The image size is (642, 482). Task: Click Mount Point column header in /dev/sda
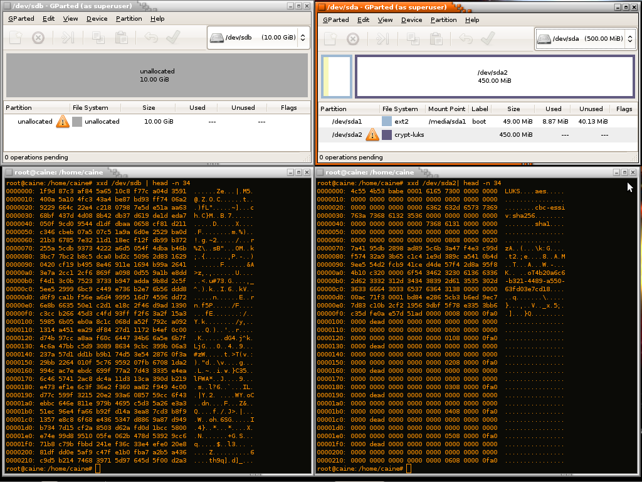pos(446,109)
